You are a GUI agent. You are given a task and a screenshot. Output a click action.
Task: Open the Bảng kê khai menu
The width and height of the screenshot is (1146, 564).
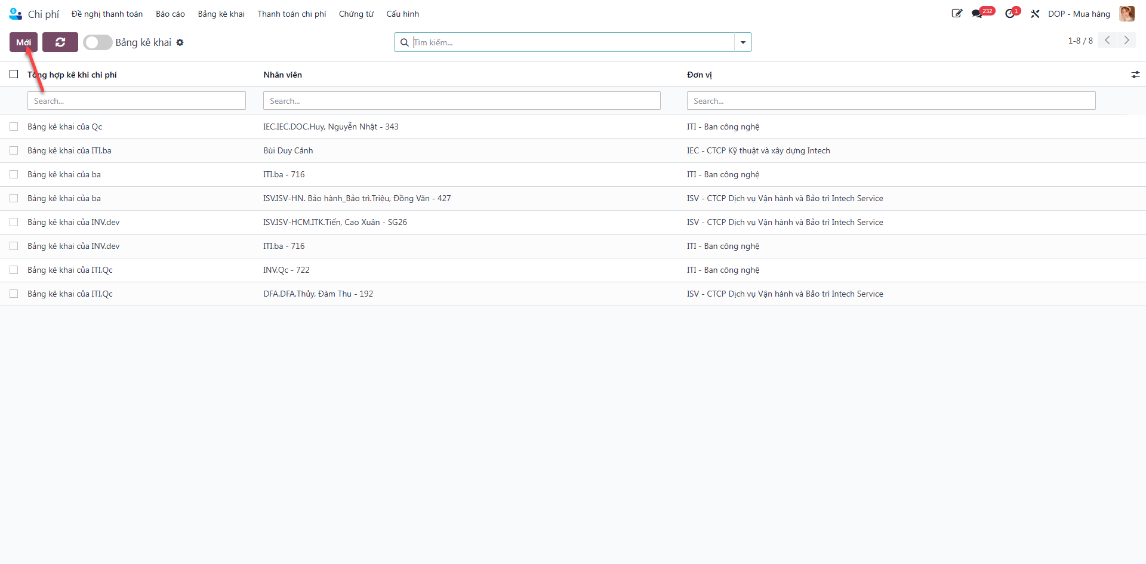(221, 14)
